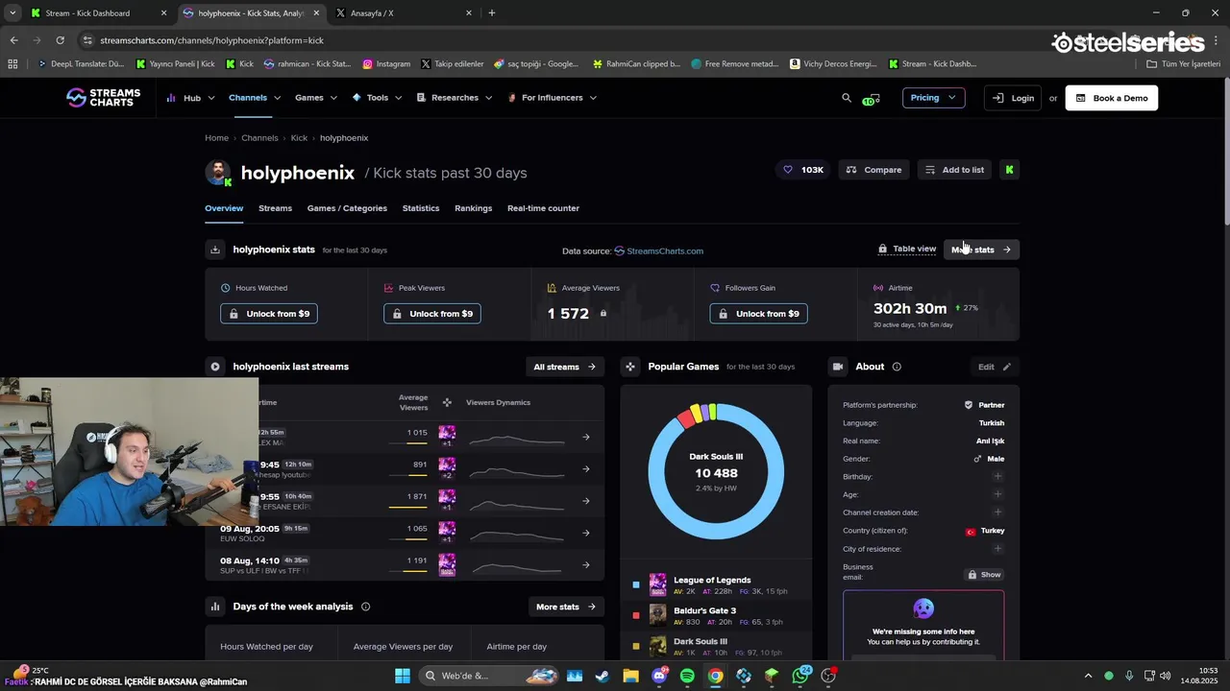Click Unlock from $9 under Peak Viewers

(432, 314)
